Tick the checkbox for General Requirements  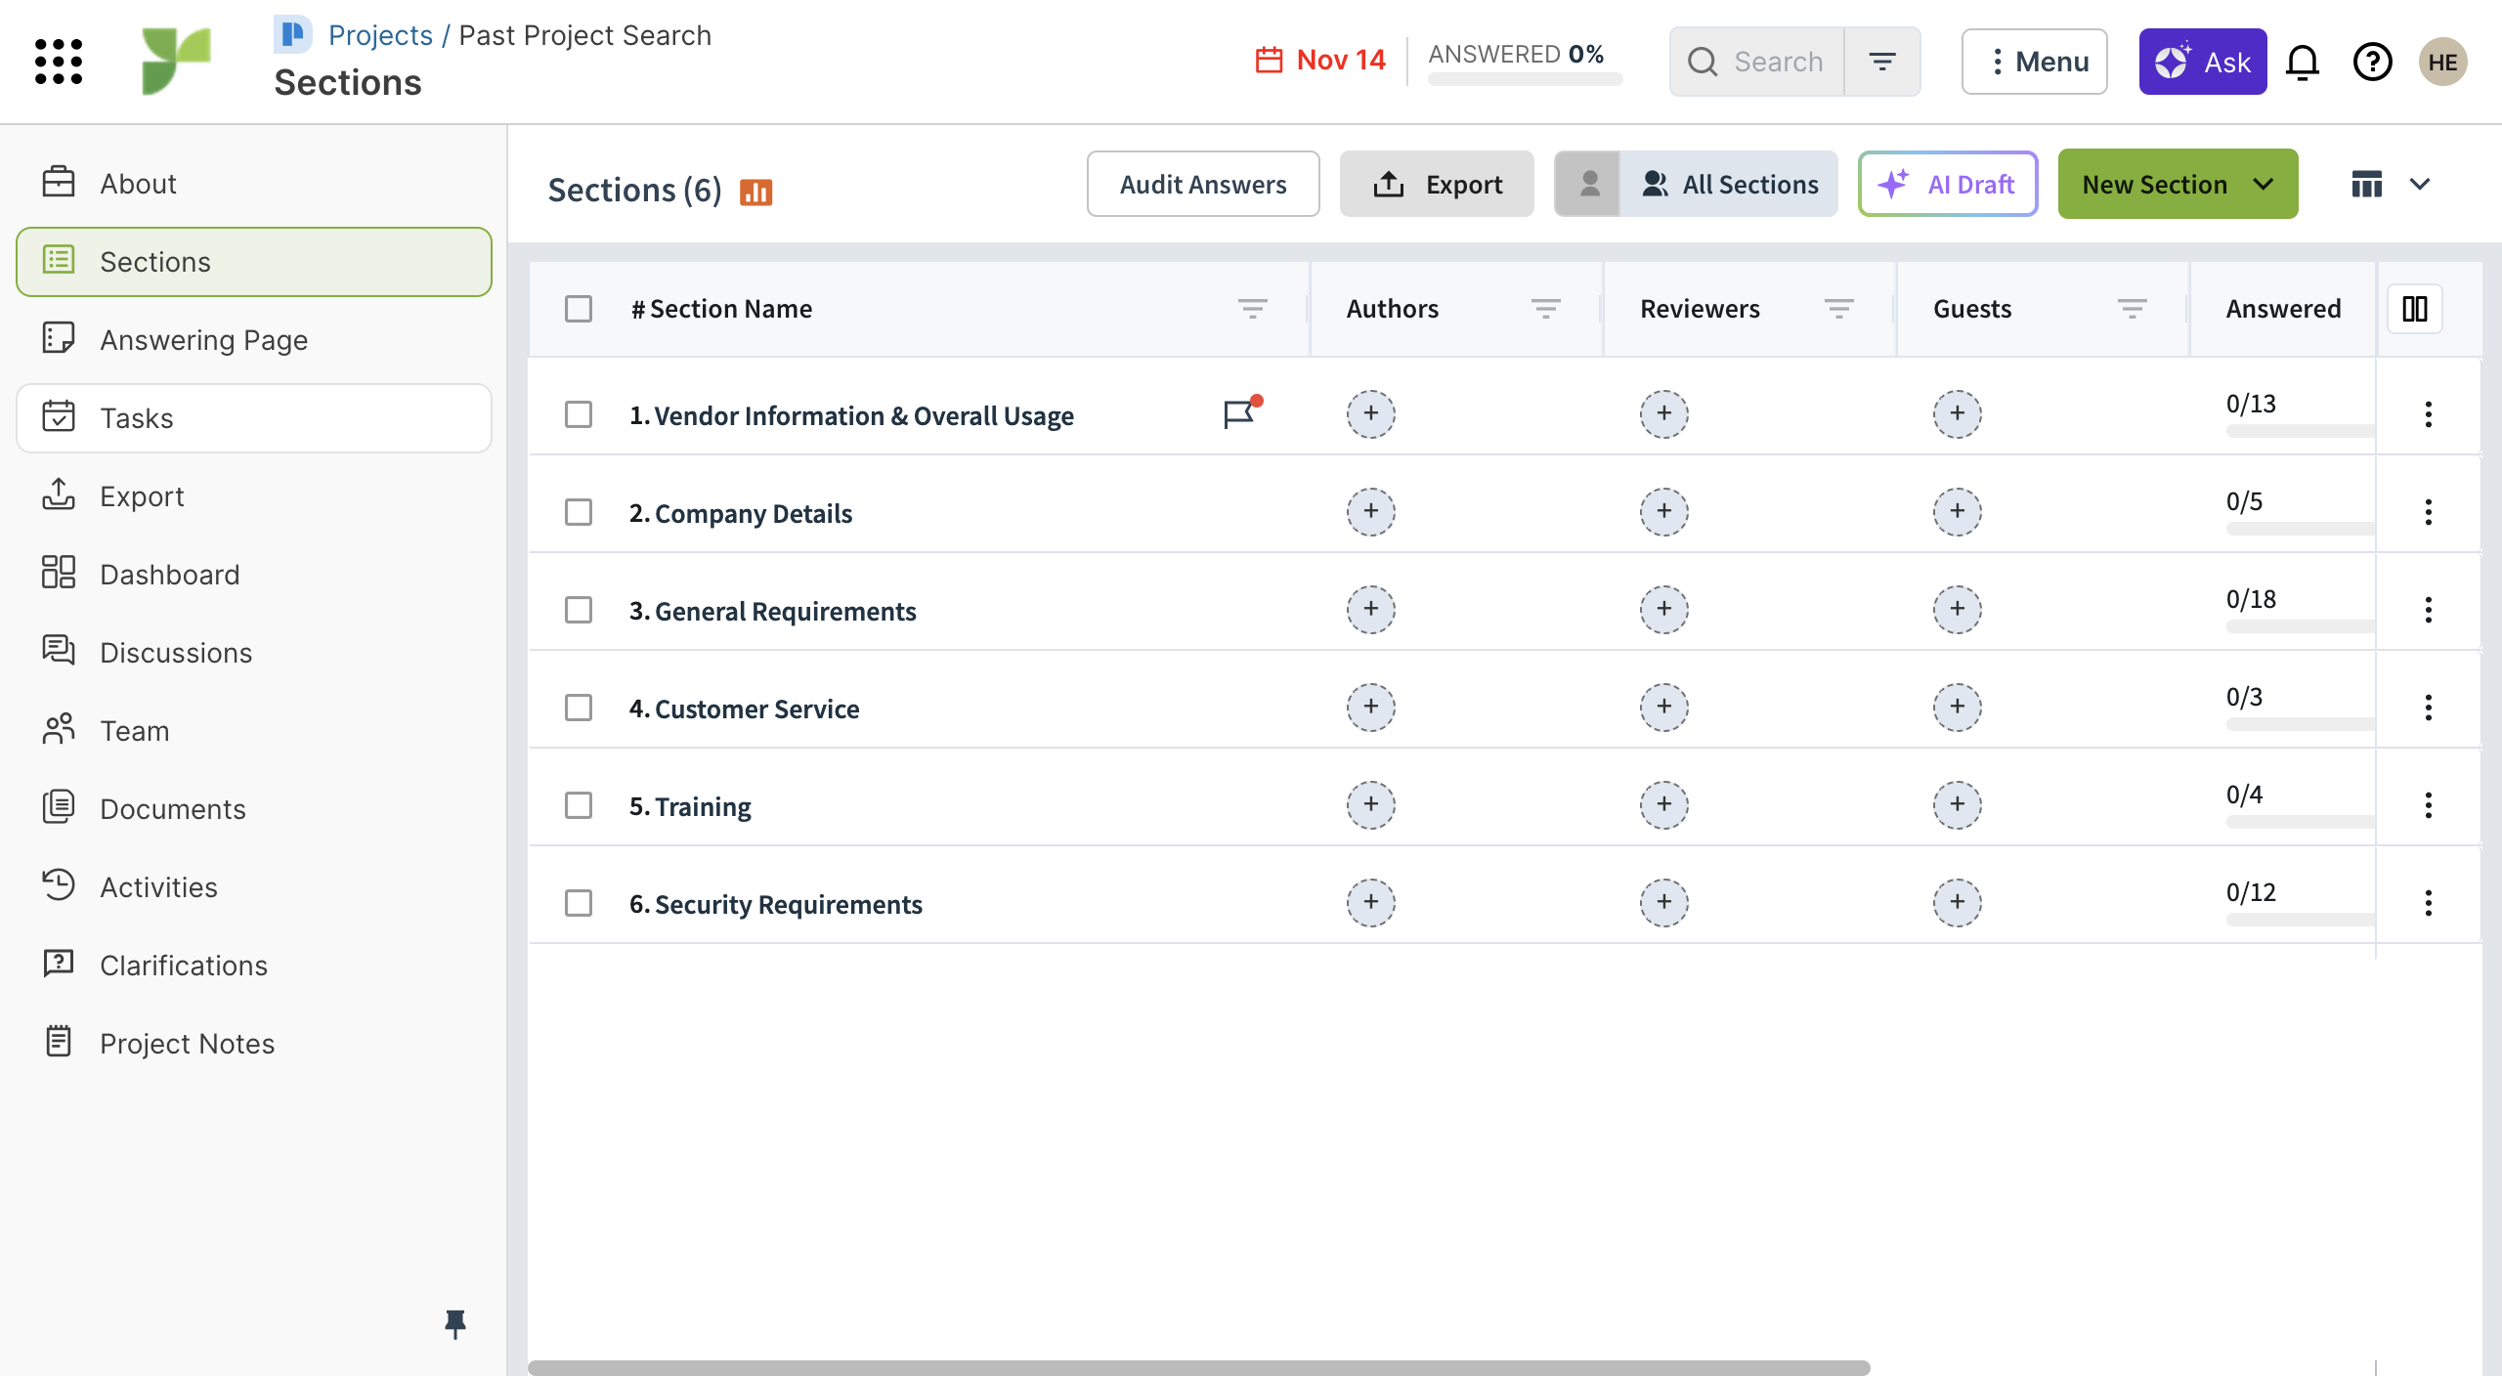[x=579, y=610]
